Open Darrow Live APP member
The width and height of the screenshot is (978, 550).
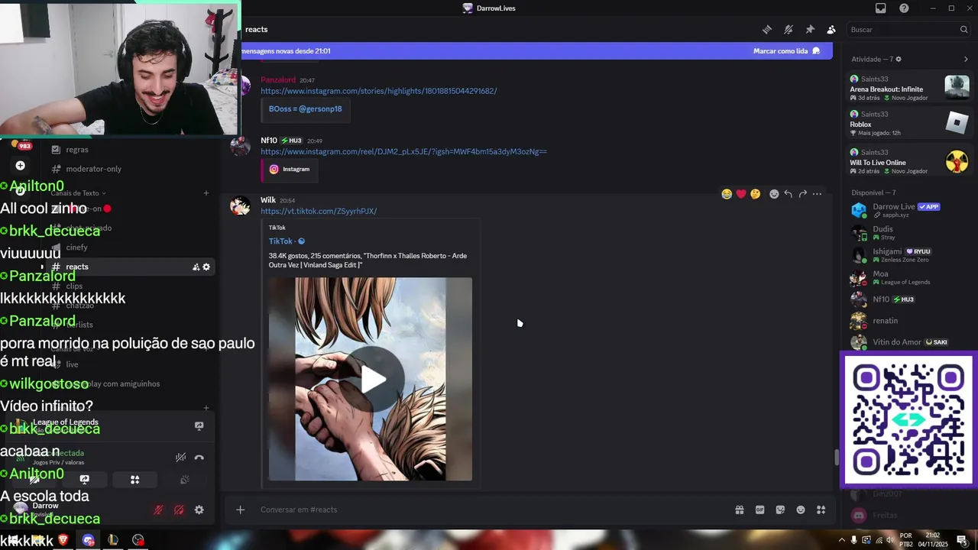pyautogui.click(x=906, y=210)
